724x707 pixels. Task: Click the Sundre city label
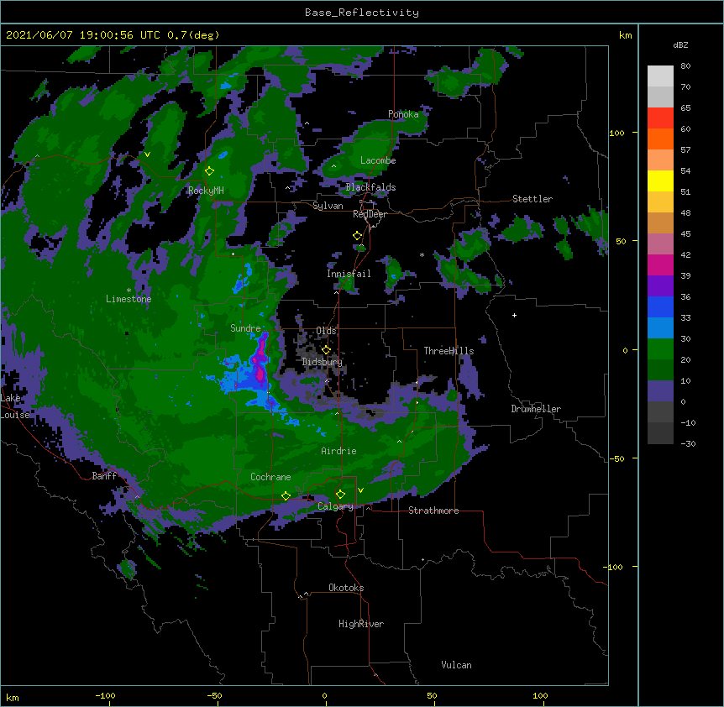[245, 328]
